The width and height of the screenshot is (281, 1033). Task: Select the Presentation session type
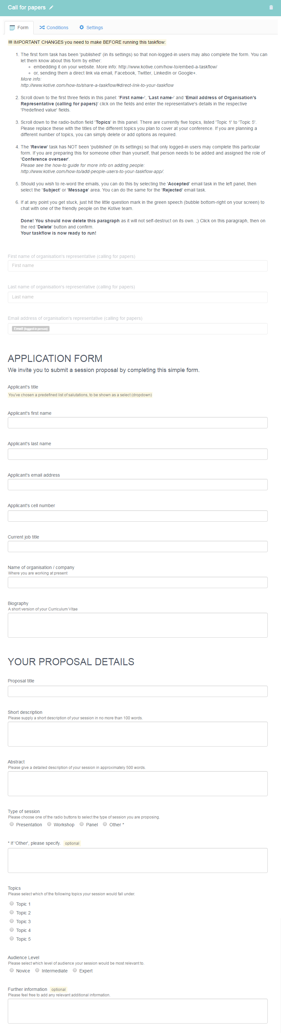pyautogui.click(x=12, y=824)
